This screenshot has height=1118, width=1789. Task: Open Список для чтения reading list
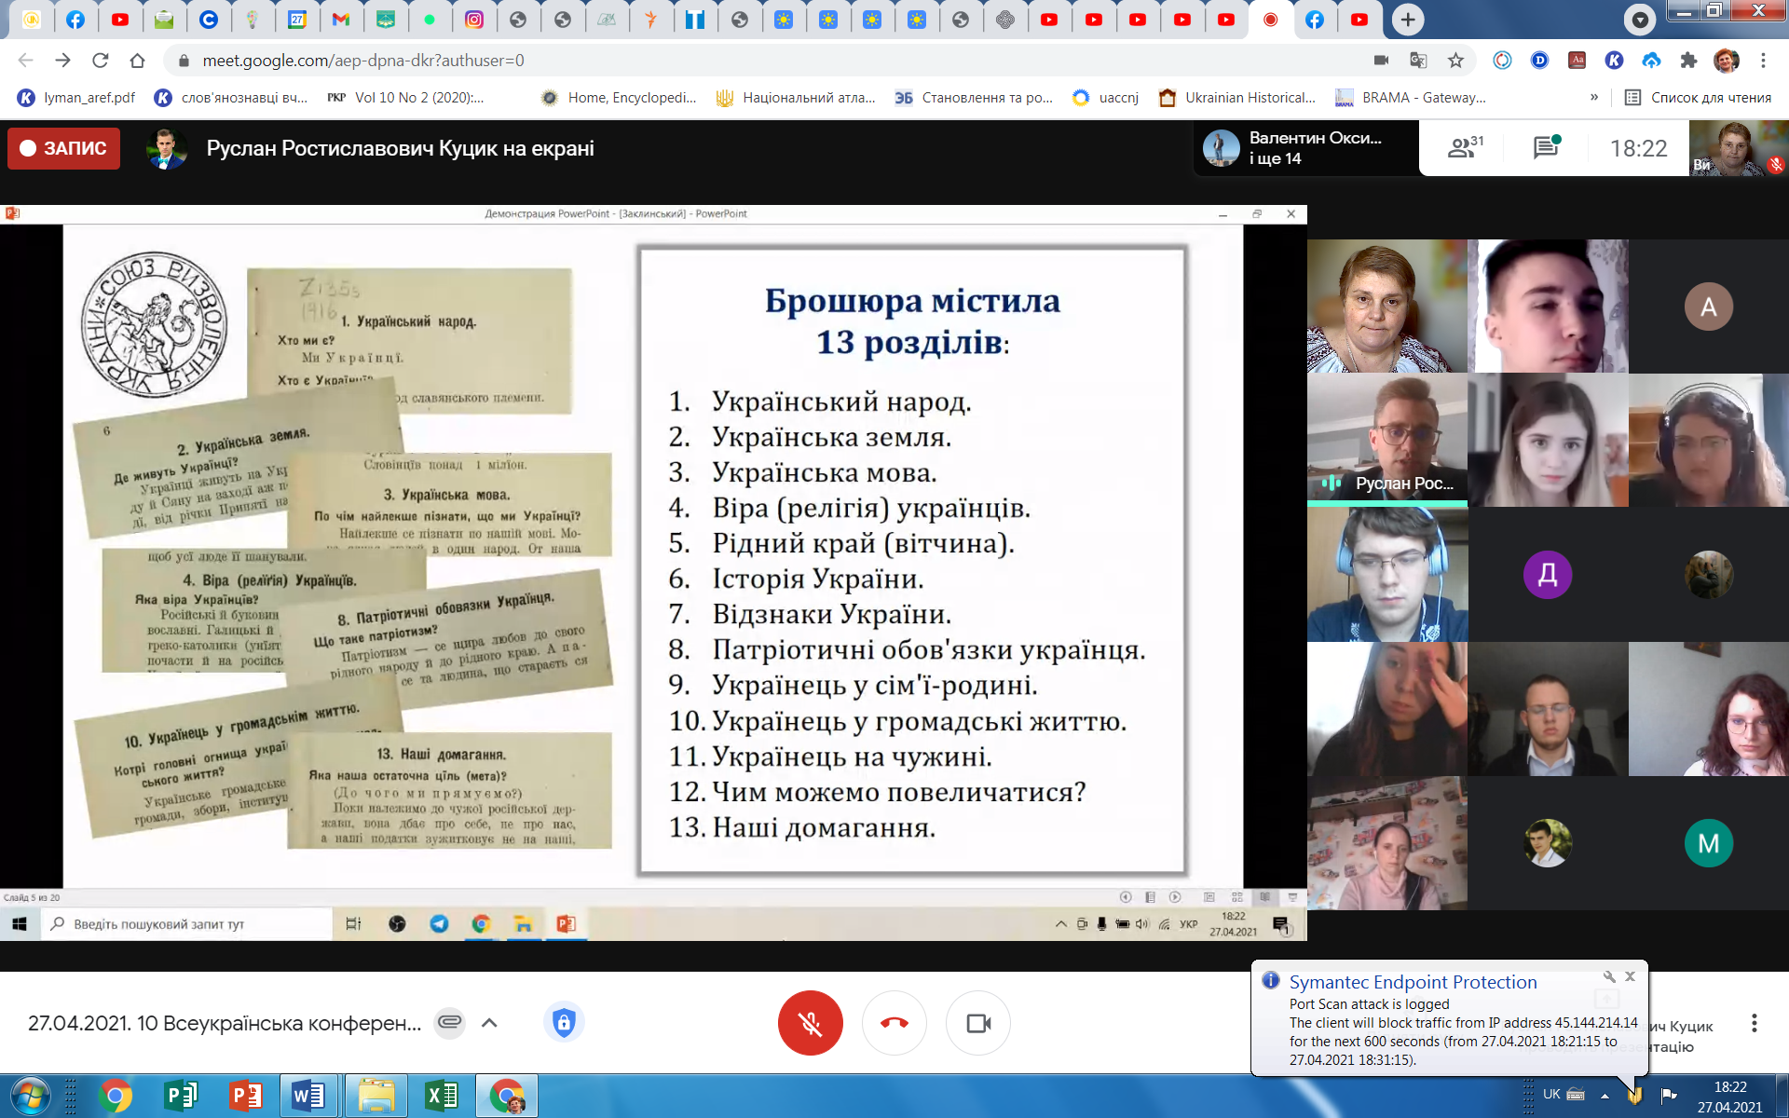click(x=1698, y=97)
